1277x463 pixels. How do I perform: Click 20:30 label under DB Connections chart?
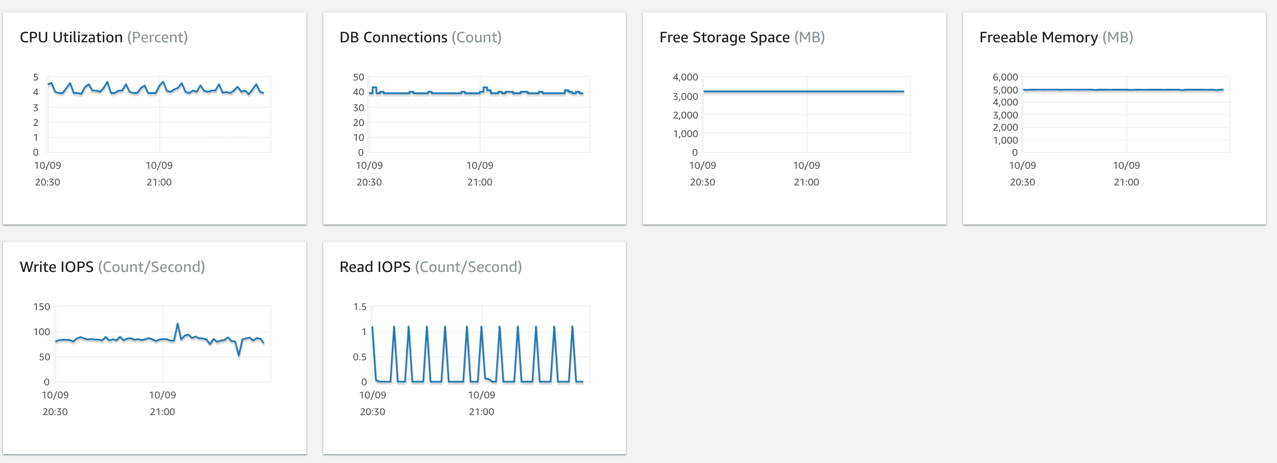point(369,182)
